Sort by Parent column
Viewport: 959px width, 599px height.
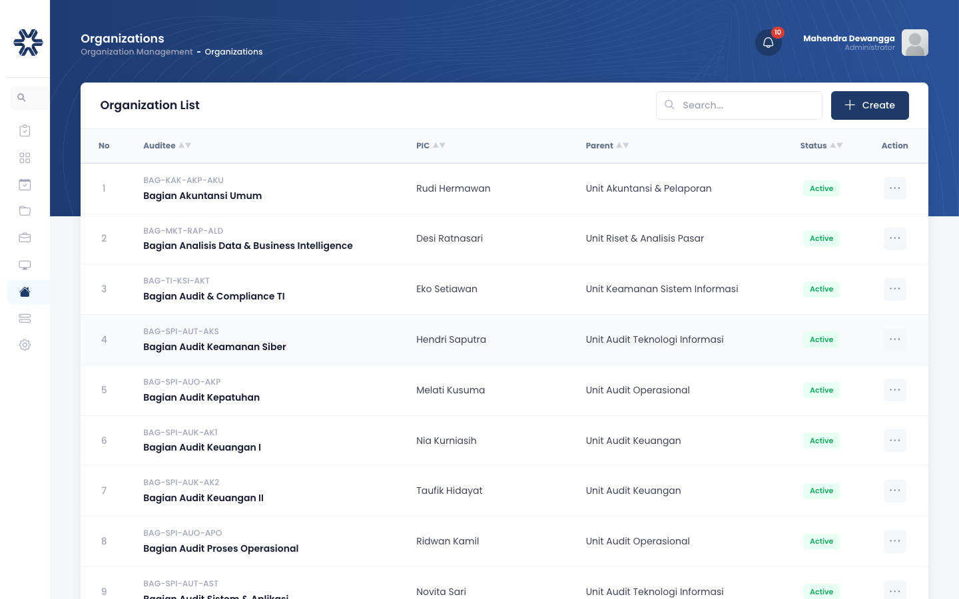pyautogui.click(x=607, y=146)
